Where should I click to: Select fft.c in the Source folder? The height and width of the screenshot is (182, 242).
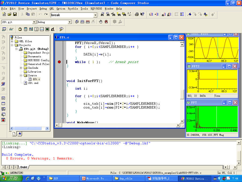click(36, 79)
